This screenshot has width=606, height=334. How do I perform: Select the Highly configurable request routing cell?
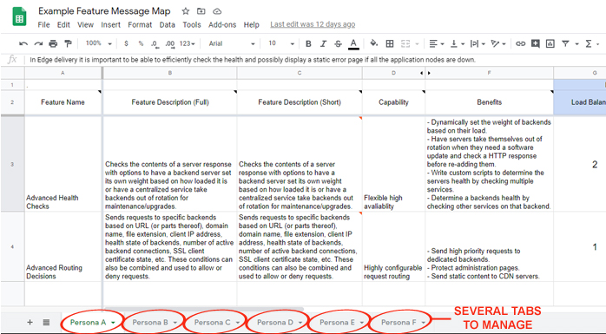click(393, 246)
